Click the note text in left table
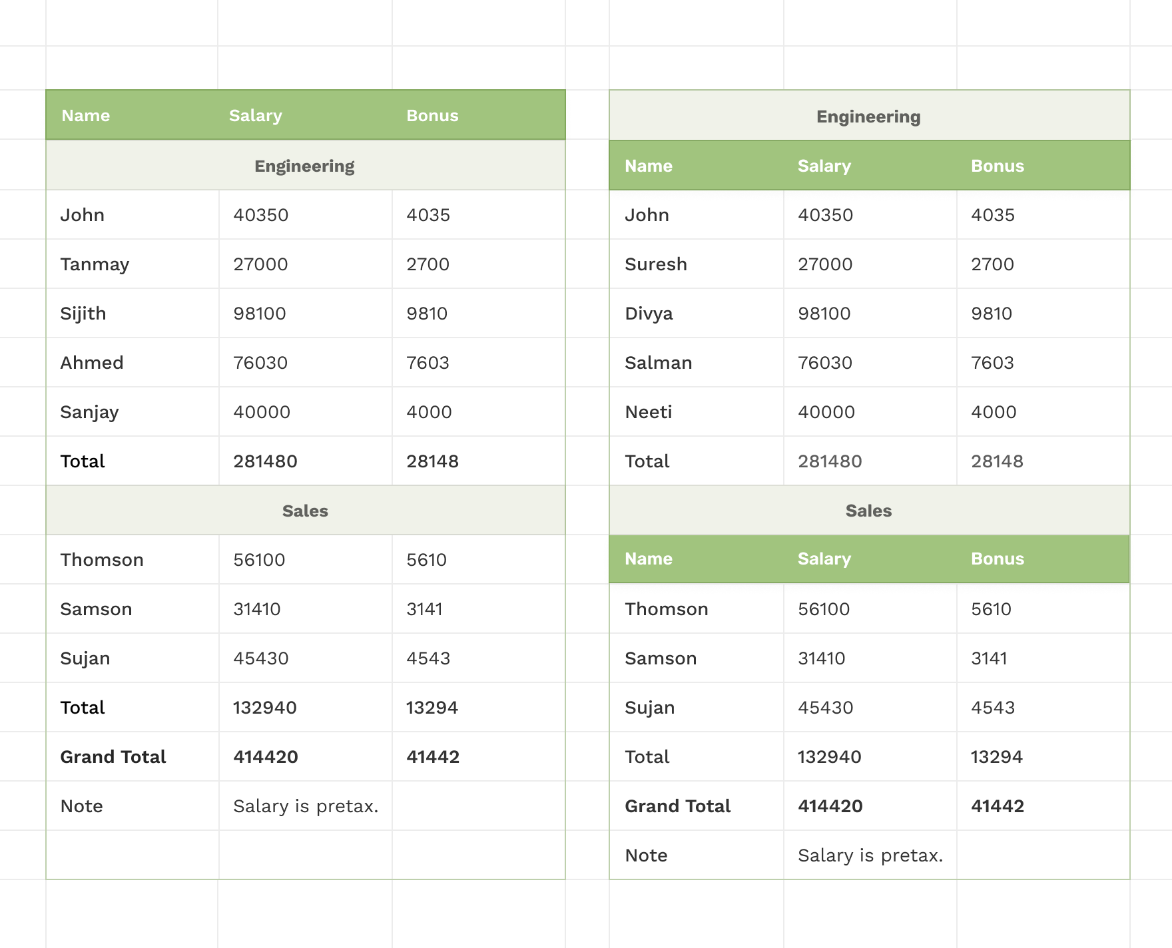This screenshot has width=1172, height=948. 306,806
